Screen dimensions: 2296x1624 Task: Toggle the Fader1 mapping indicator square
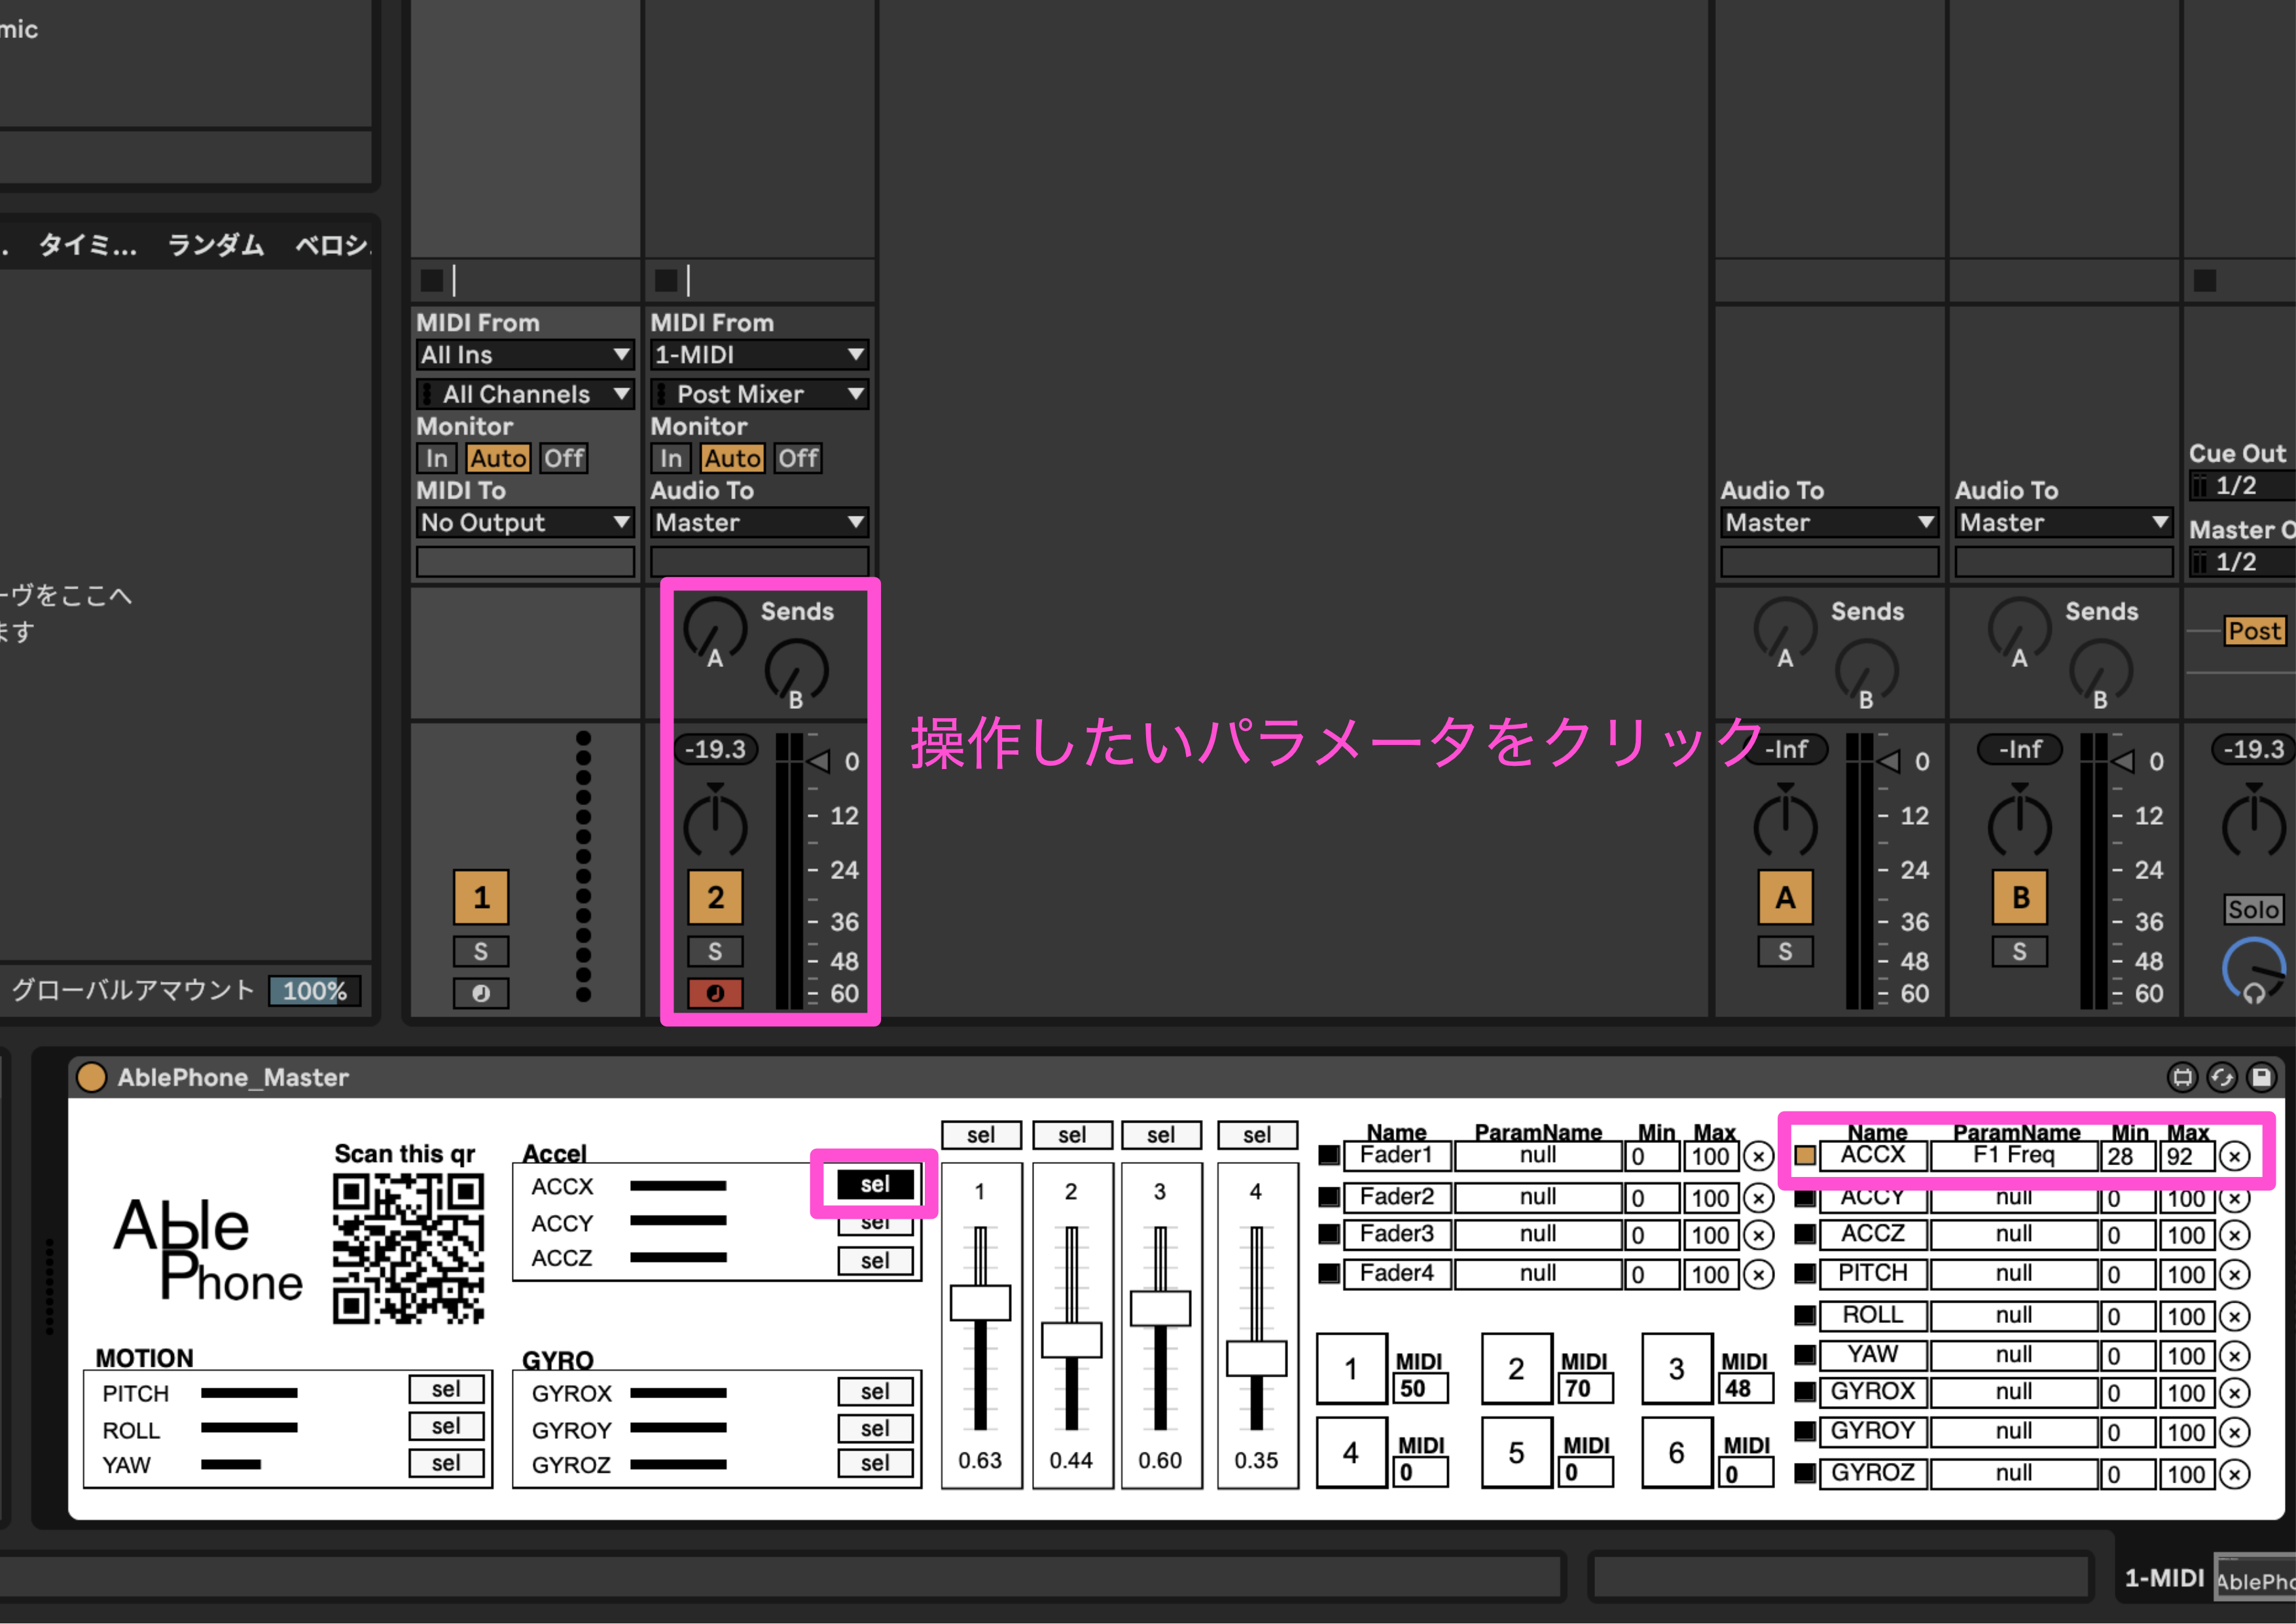click(x=1329, y=1155)
